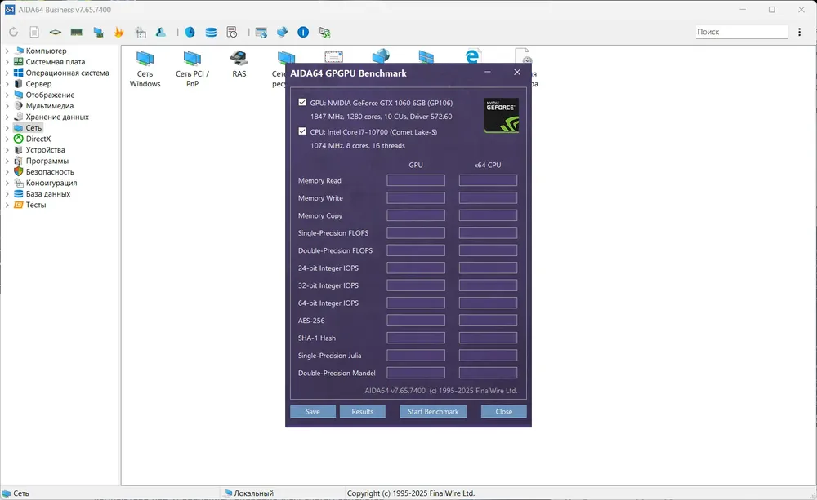Screen dimensions: 817x500
Task: Click the Start Benchmark button
Action: tap(433, 412)
